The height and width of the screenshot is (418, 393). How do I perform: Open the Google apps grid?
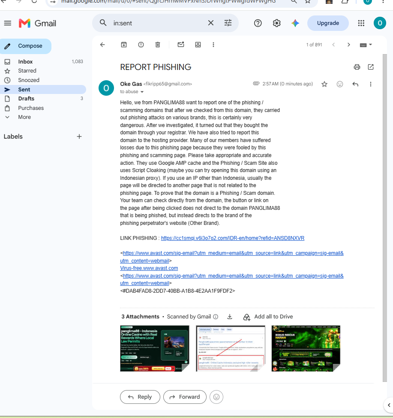click(x=361, y=23)
